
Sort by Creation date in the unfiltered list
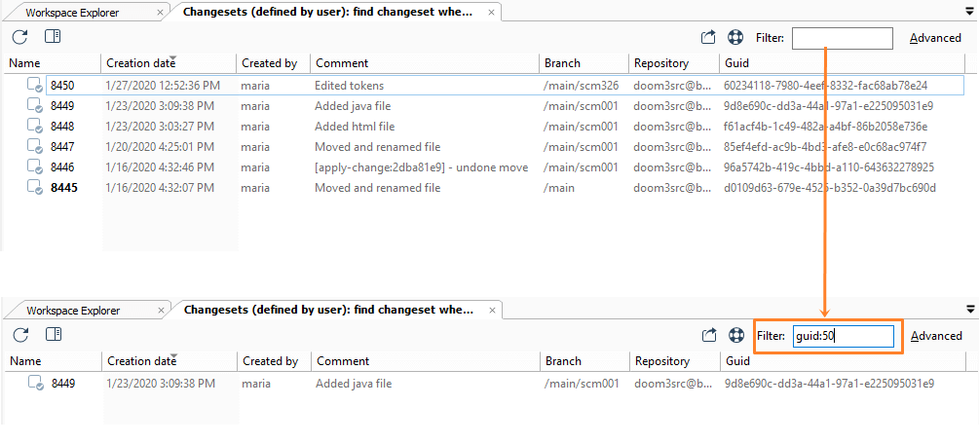pos(140,63)
